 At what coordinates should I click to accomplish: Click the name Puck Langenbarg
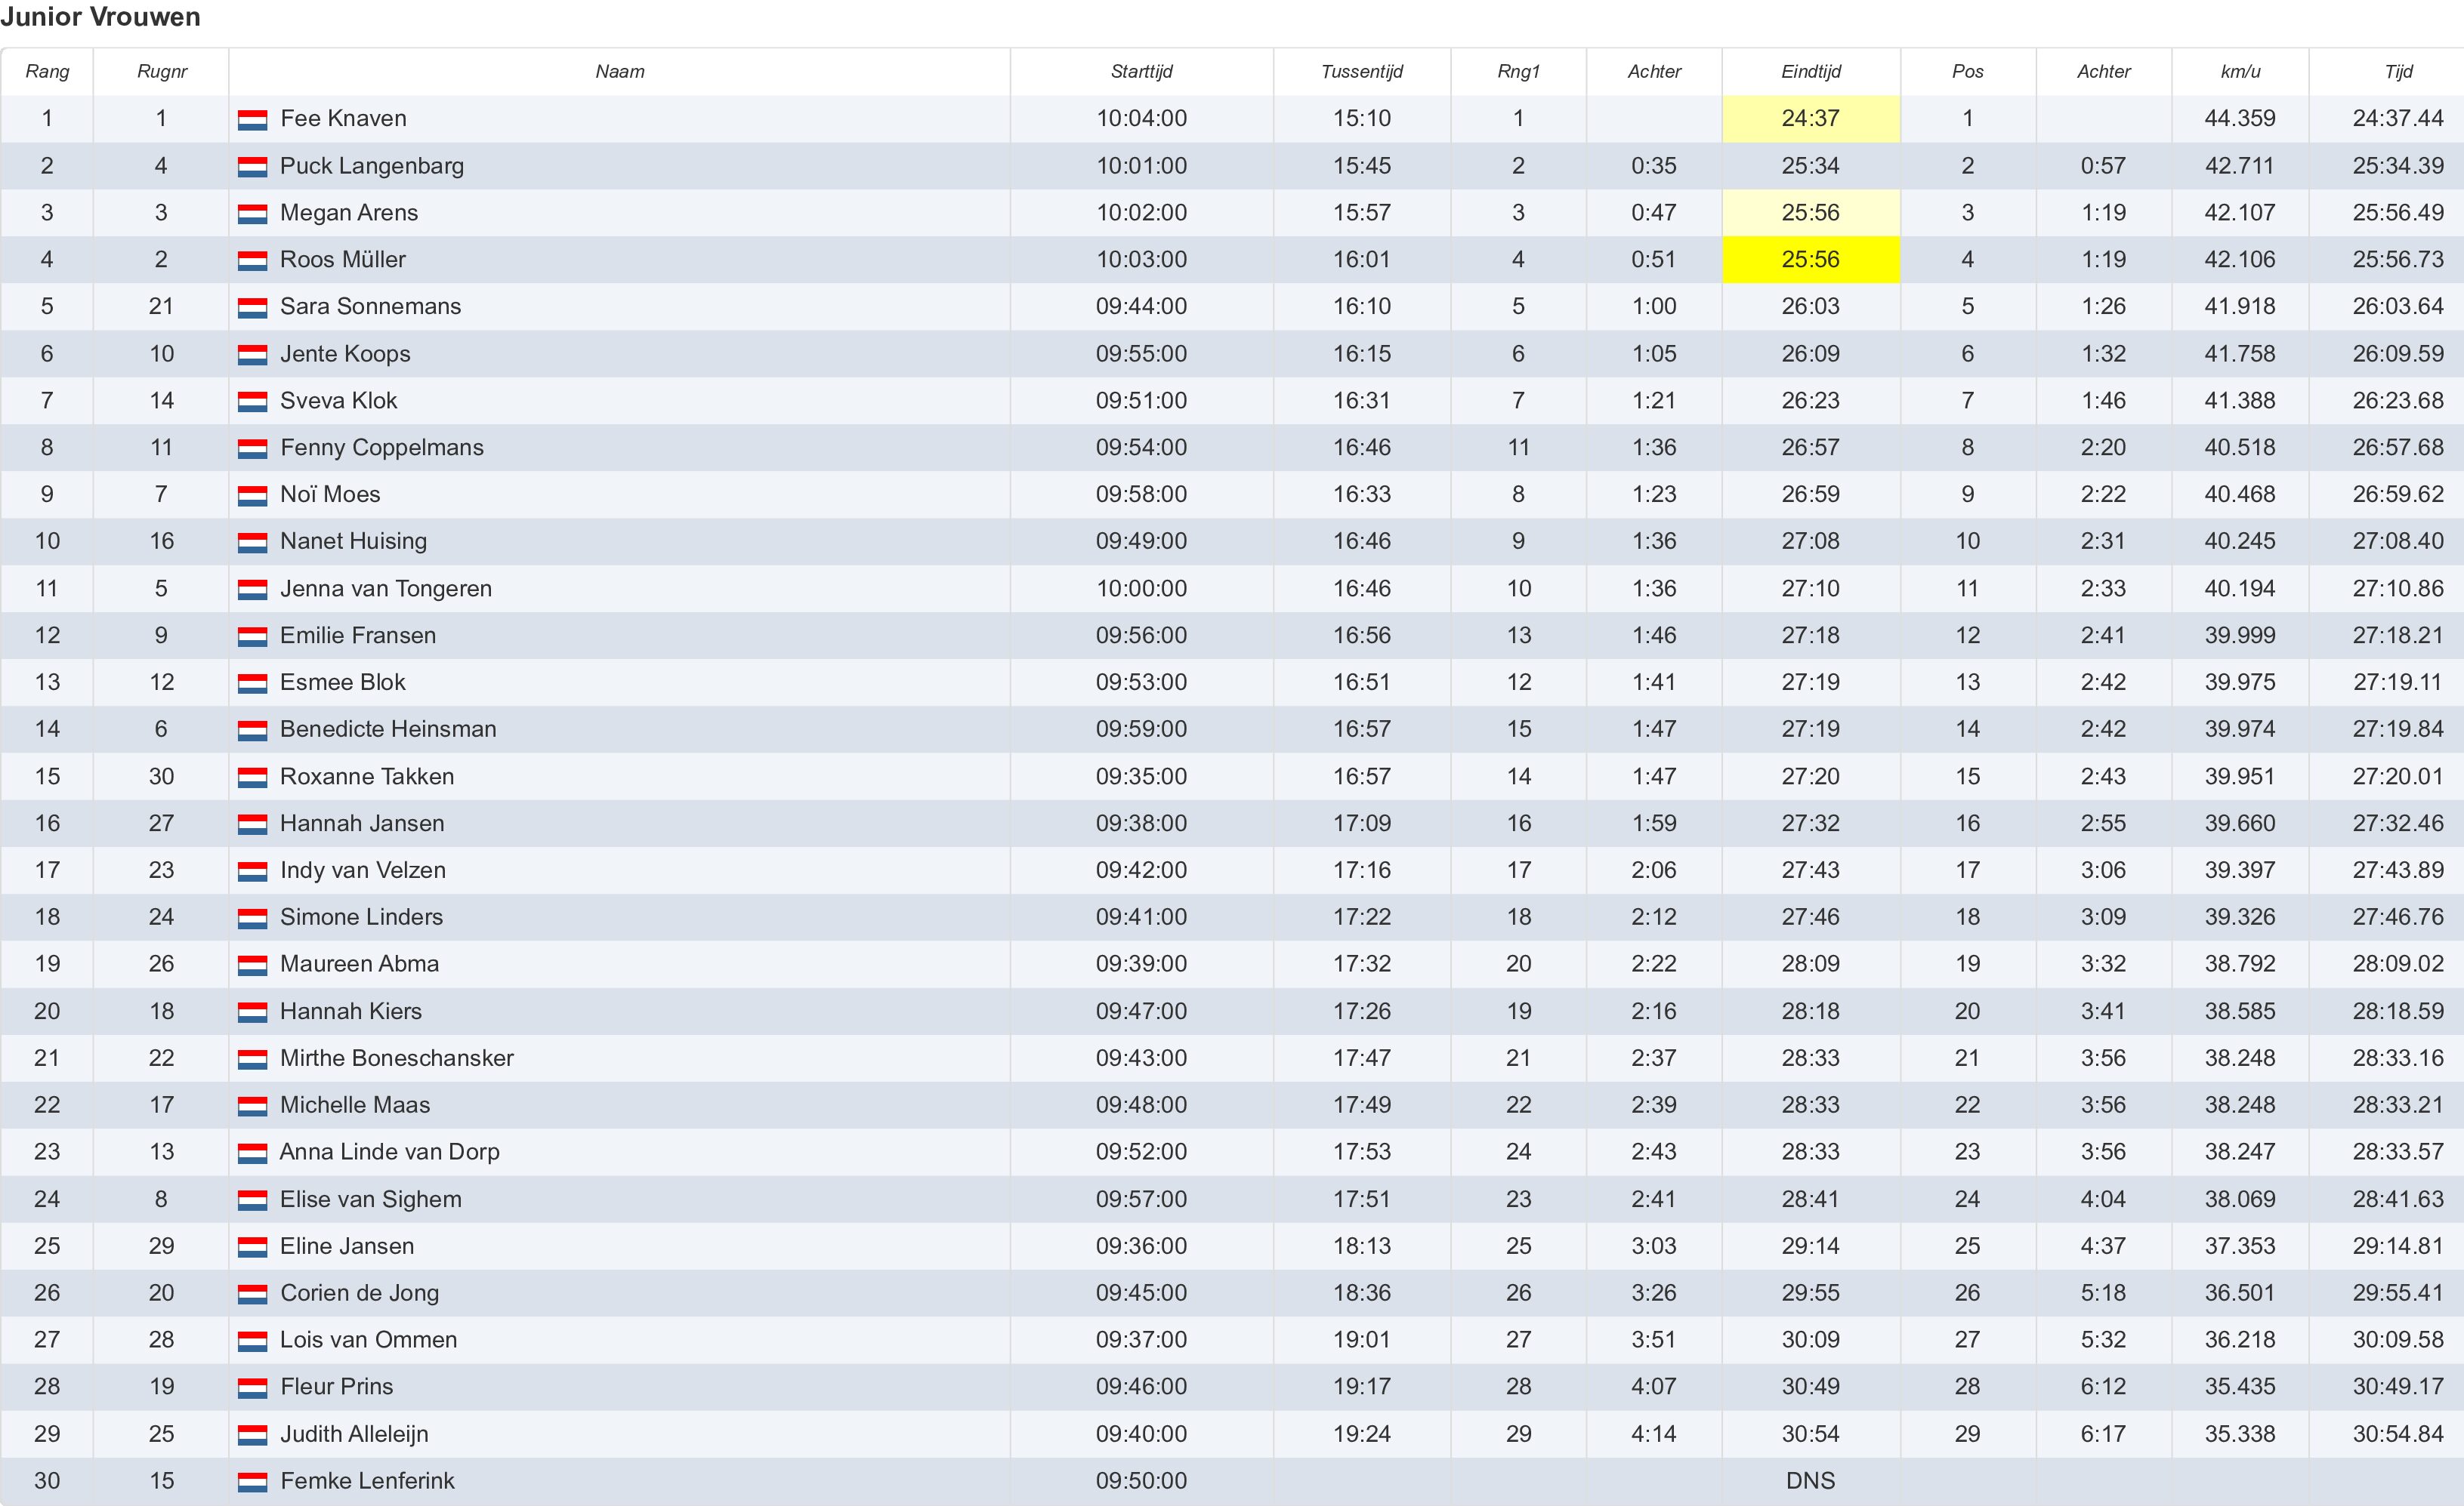[x=372, y=166]
